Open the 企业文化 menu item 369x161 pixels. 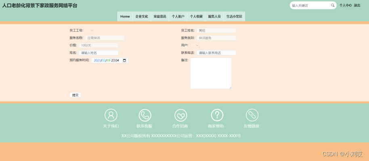click(x=142, y=17)
